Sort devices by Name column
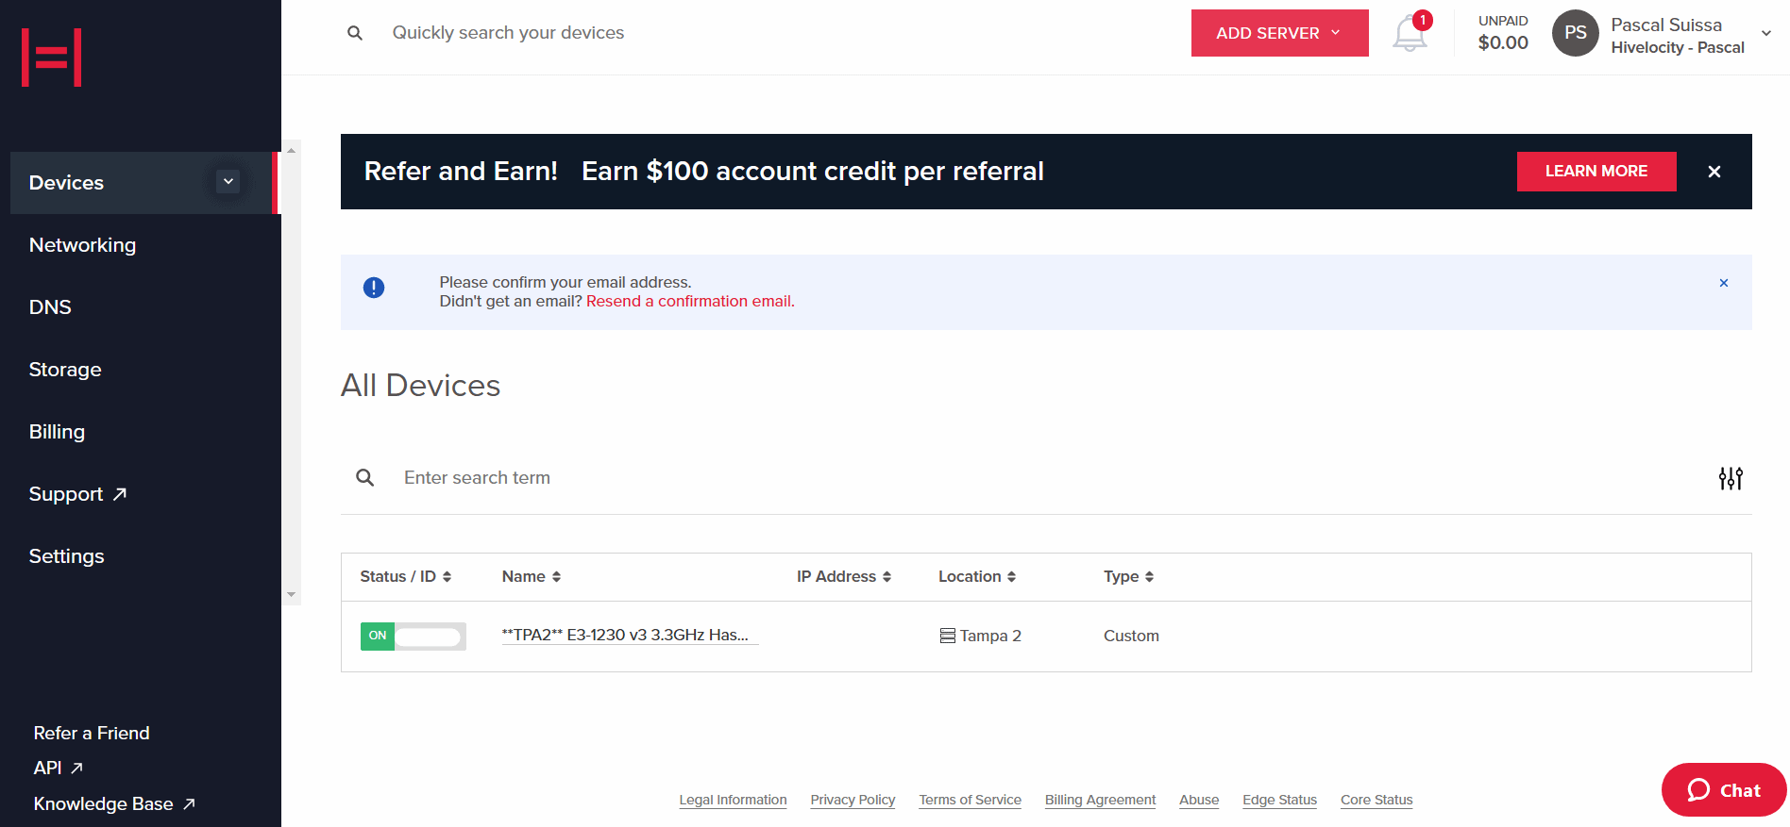The width and height of the screenshot is (1790, 827). [532, 577]
